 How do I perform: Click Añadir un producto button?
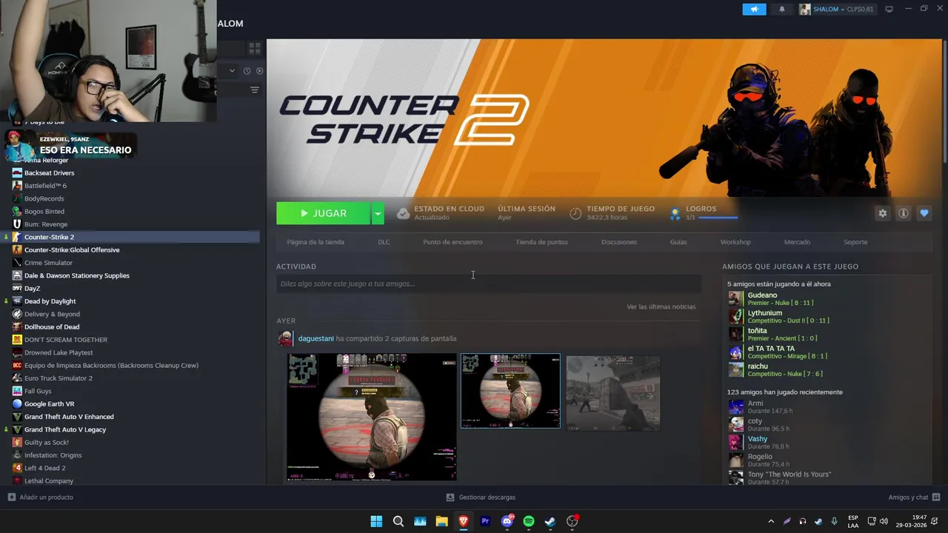41,497
